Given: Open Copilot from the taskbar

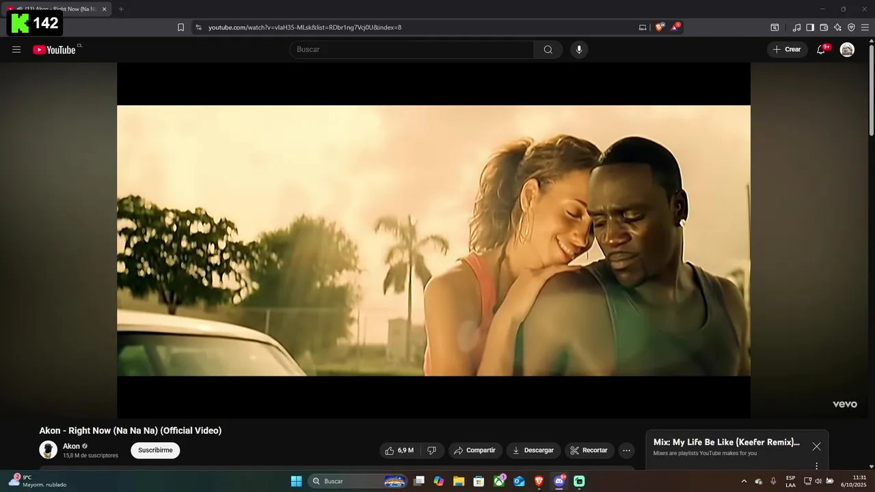Looking at the screenshot, I should [x=439, y=481].
